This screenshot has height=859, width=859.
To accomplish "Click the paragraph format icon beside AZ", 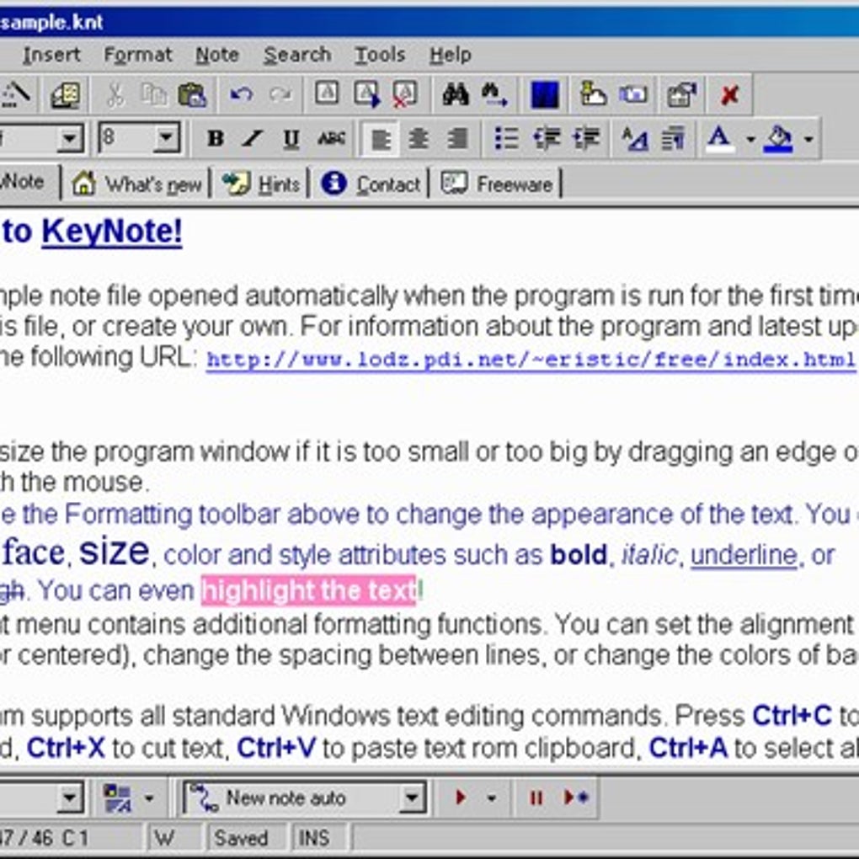I will [x=673, y=139].
